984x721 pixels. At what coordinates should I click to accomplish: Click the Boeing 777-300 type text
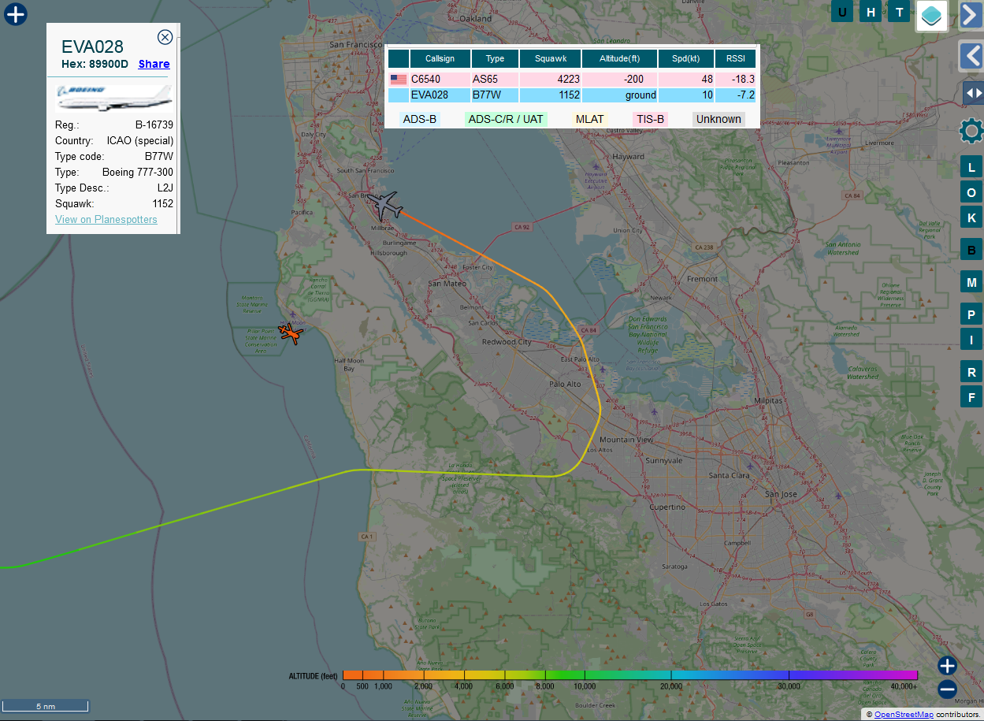[x=138, y=172]
